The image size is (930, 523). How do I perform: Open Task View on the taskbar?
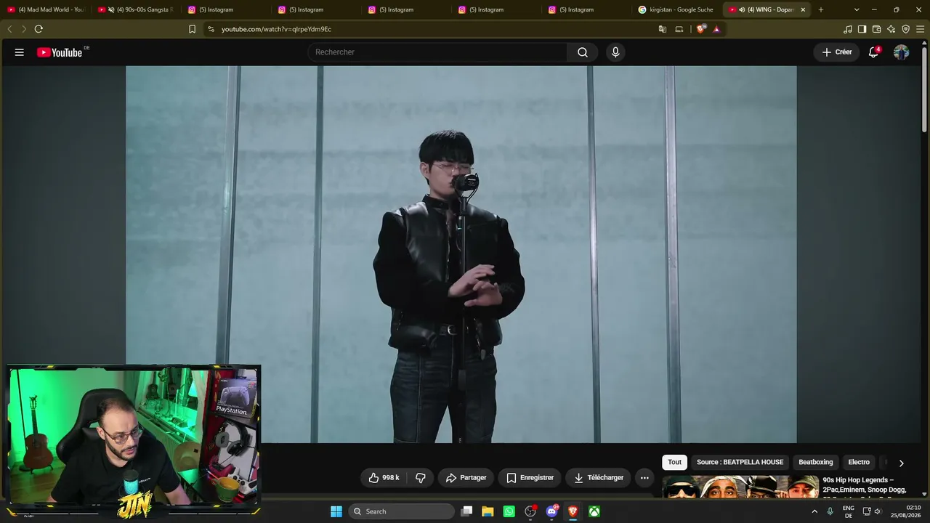[x=466, y=511]
